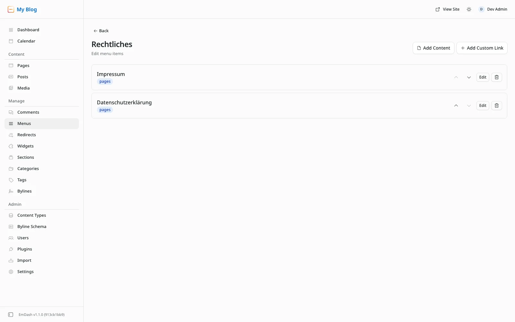Screen dimensions: 515x322
Task: Click the Content Types database icon
Action: pyautogui.click(x=11, y=215)
